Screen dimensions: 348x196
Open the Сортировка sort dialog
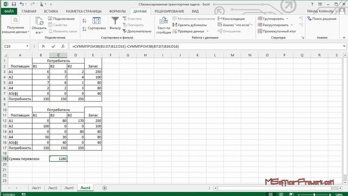(97, 23)
